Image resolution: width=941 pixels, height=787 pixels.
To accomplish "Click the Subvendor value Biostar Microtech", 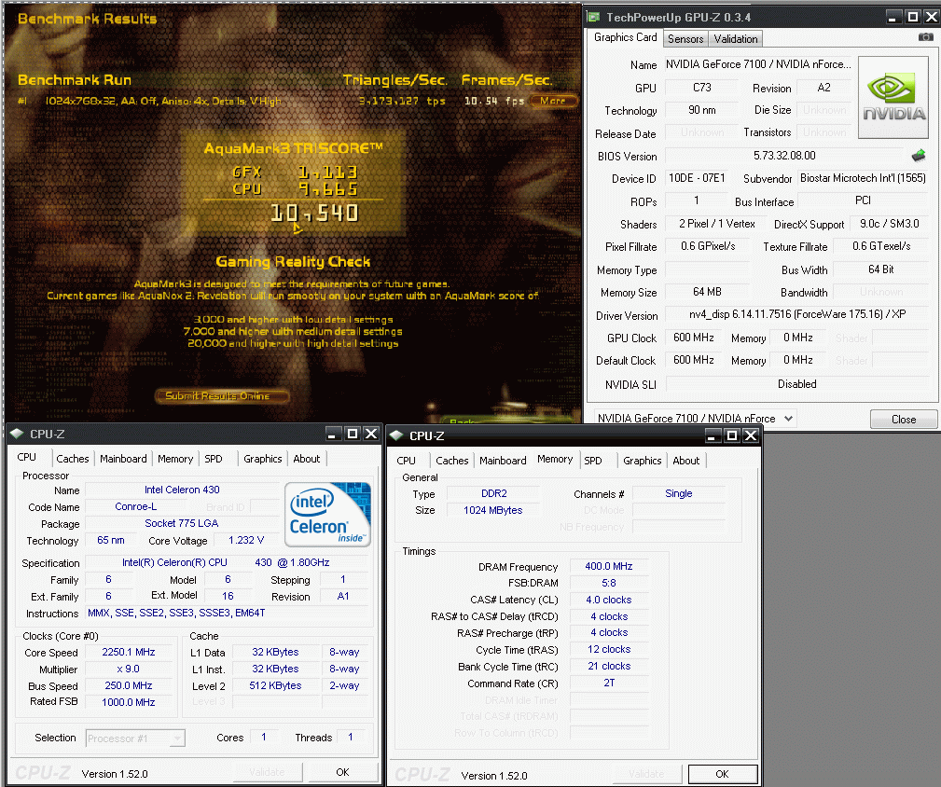I will [x=863, y=178].
